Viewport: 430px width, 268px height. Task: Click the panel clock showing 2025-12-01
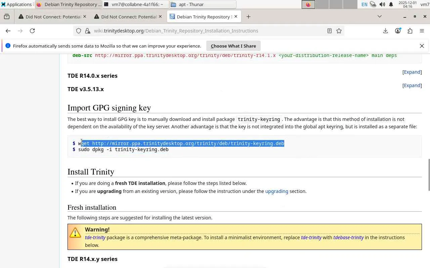pos(407,4)
